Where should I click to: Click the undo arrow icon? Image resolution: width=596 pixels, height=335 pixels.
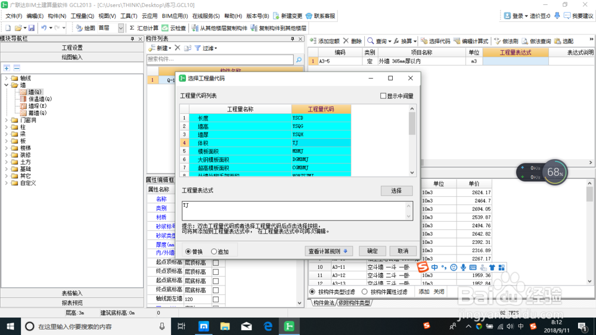(44, 28)
